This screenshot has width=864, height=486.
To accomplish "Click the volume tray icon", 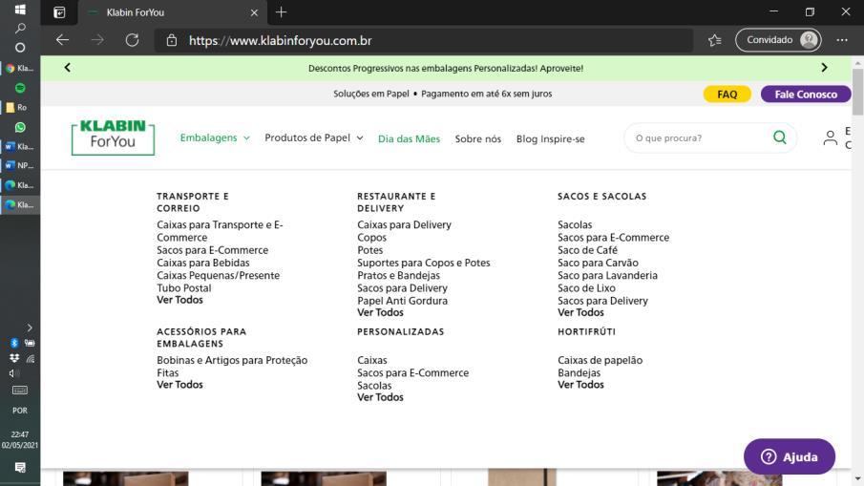I will (x=14, y=373).
